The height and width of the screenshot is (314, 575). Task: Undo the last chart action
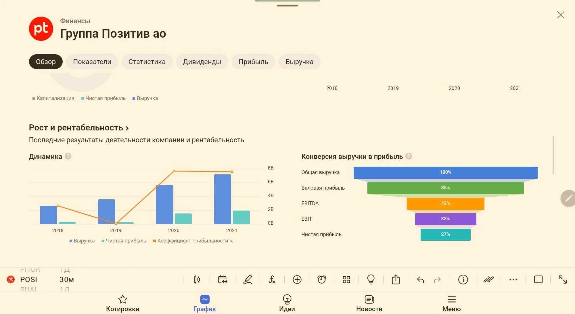point(421,280)
